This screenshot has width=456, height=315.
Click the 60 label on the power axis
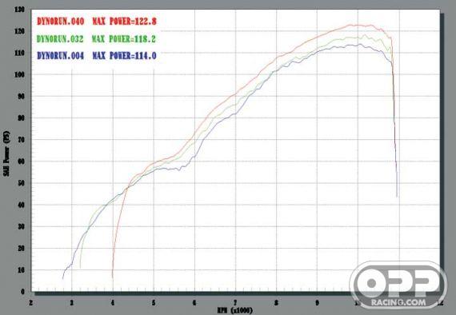click(x=21, y=161)
